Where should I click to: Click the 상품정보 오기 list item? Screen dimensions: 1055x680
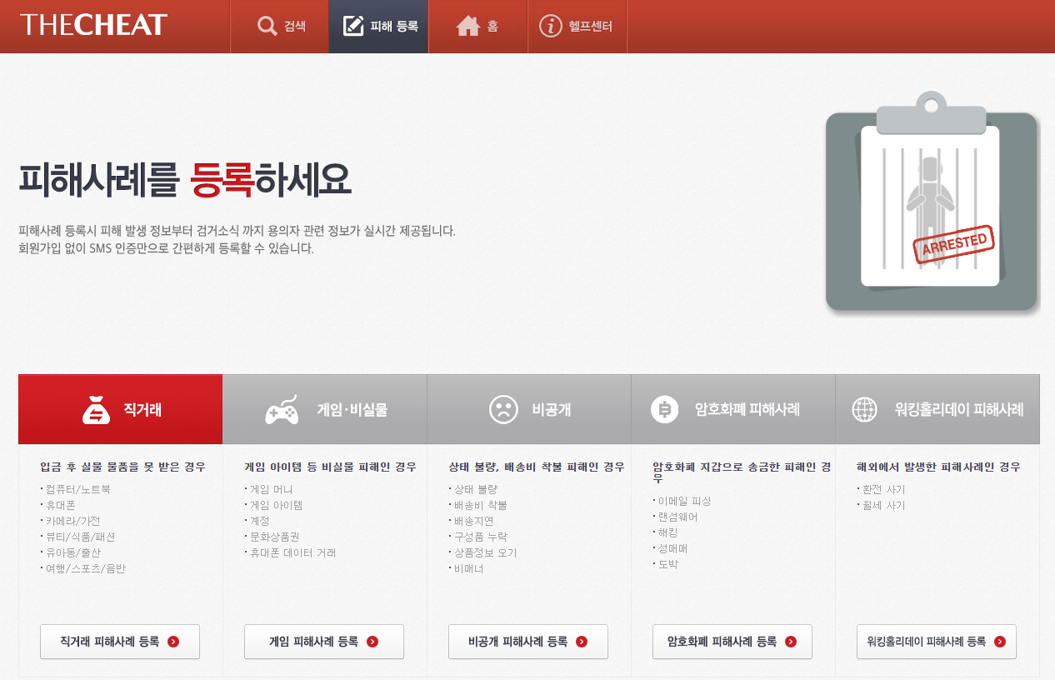tap(485, 552)
